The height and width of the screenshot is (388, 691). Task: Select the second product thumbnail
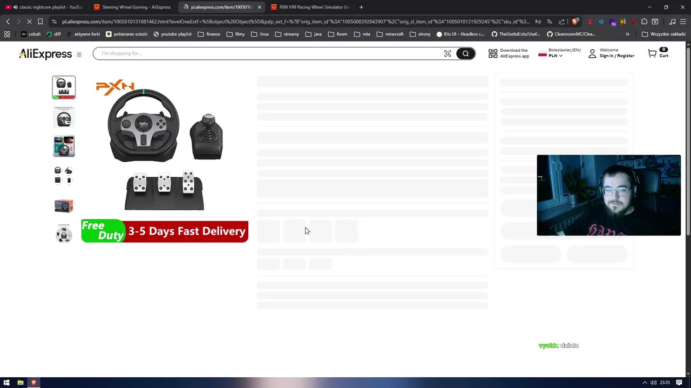(x=64, y=117)
